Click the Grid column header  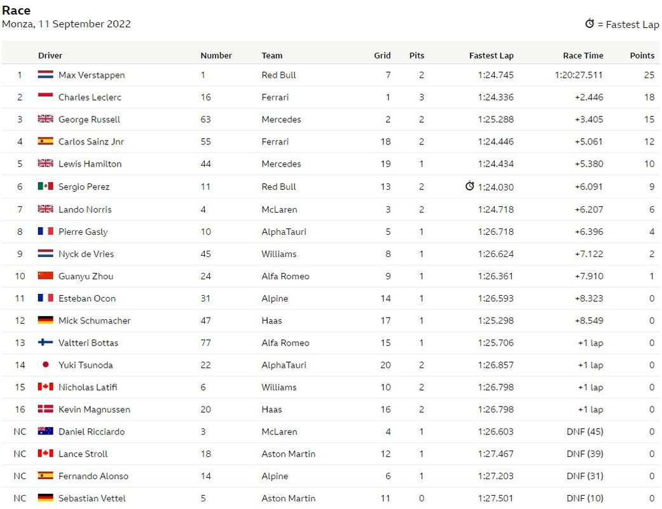pyautogui.click(x=382, y=55)
